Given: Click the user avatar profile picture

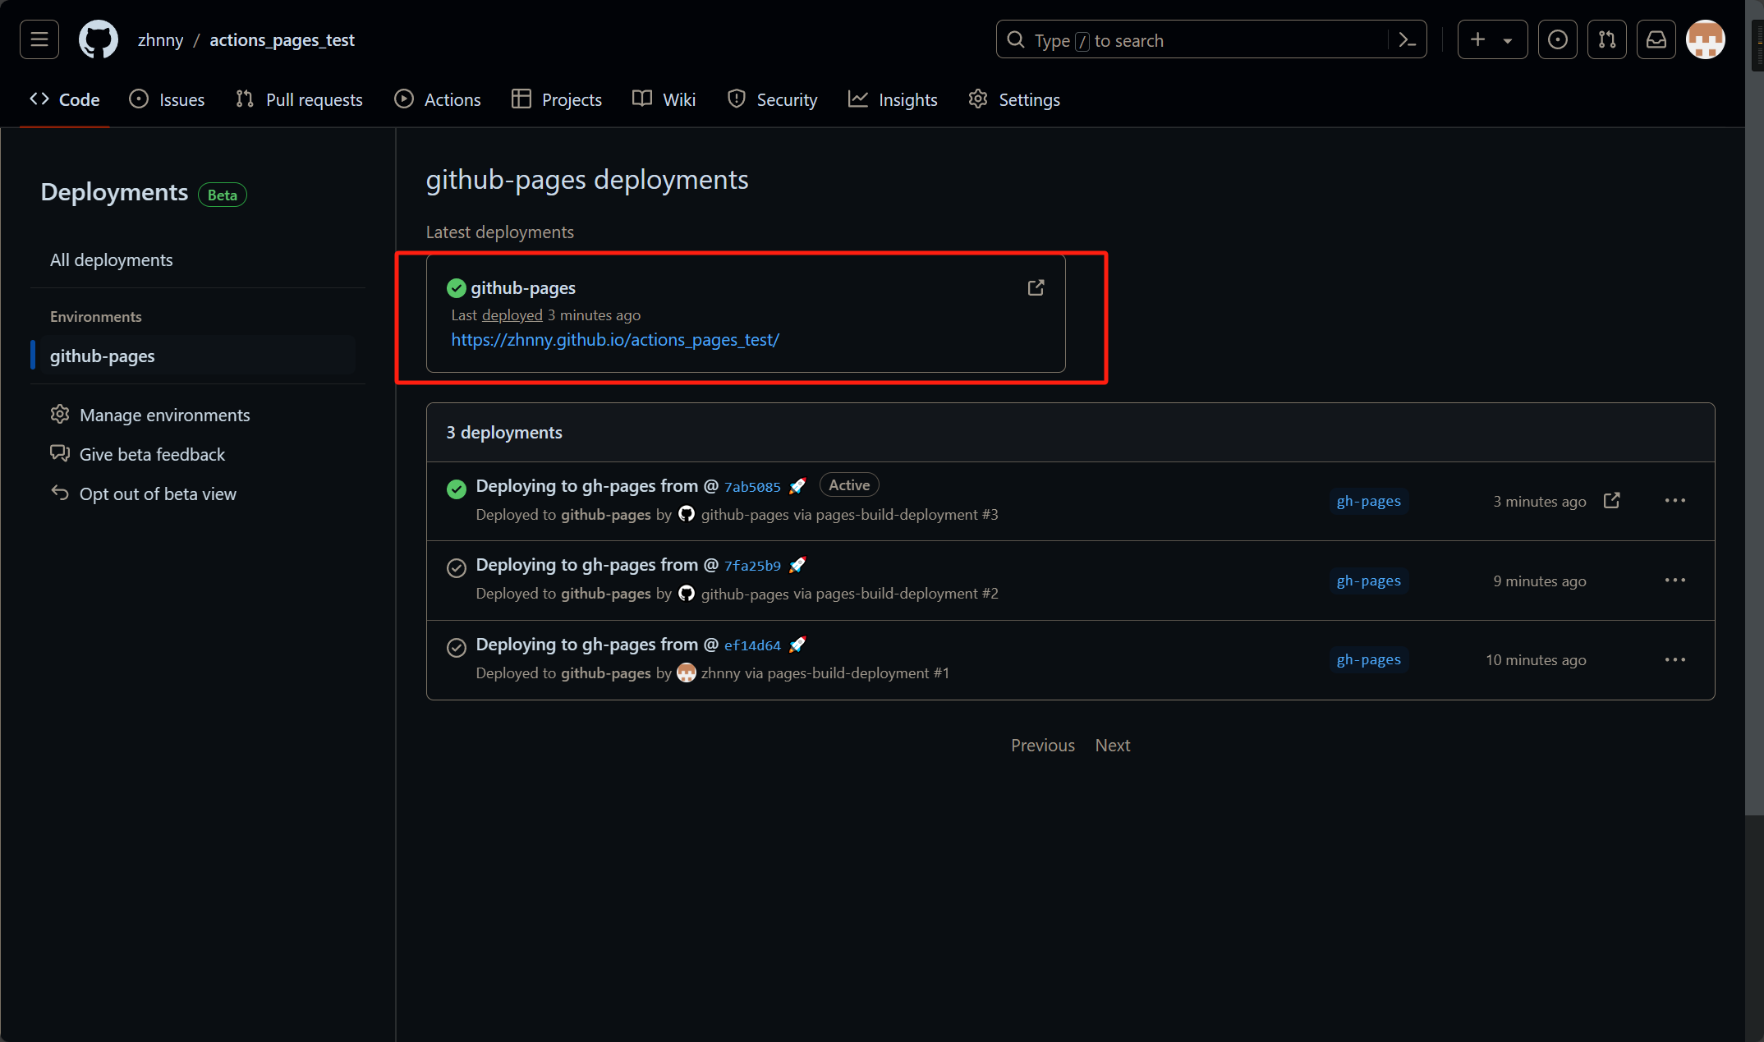Looking at the screenshot, I should tap(1705, 39).
